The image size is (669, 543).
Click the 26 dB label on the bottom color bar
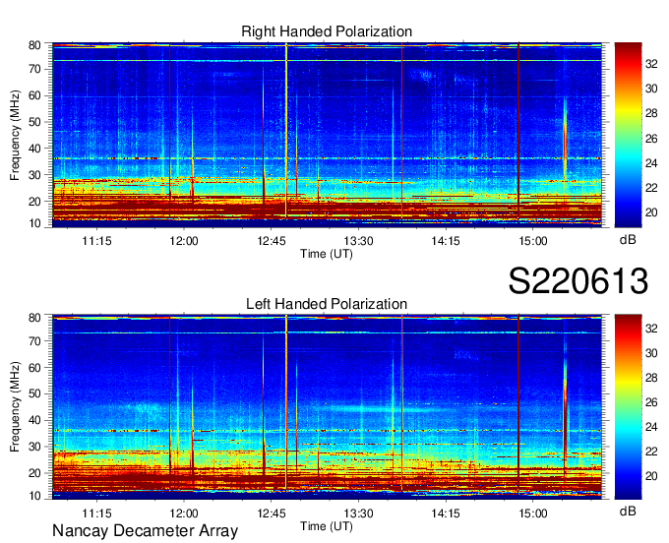(651, 402)
